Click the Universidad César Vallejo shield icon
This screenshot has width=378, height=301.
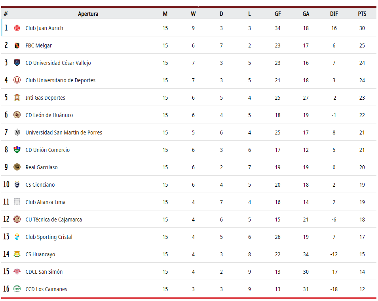click(x=17, y=62)
